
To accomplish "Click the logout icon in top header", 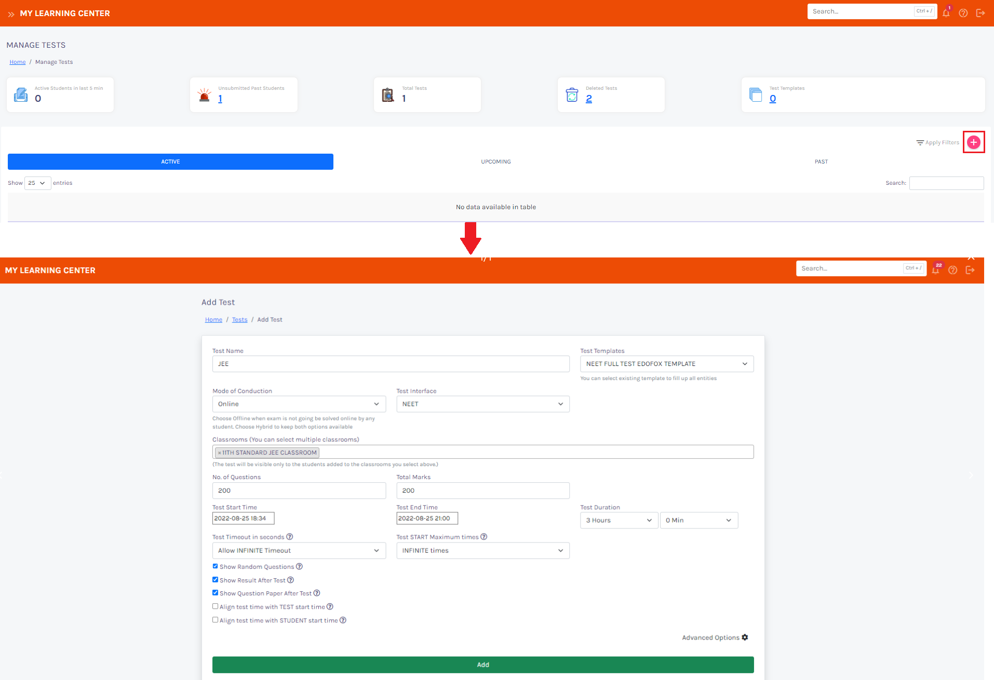I will 980,13.
